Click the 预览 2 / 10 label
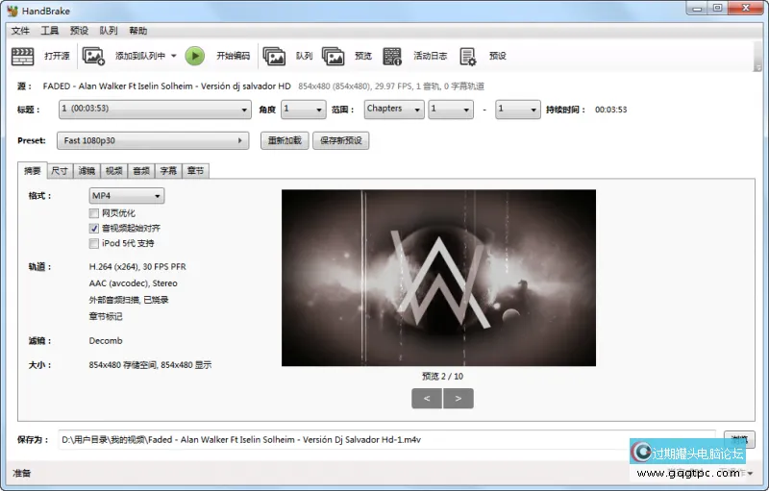The image size is (769, 491). (x=442, y=377)
